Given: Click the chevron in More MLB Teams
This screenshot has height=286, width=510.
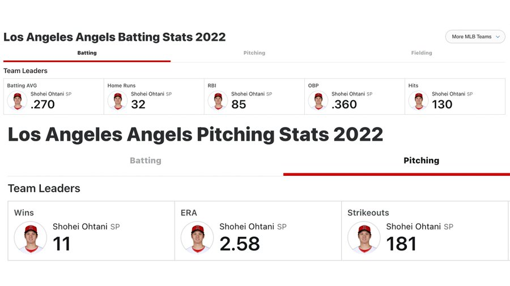Looking at the screenshot, I should pos(498,37).
